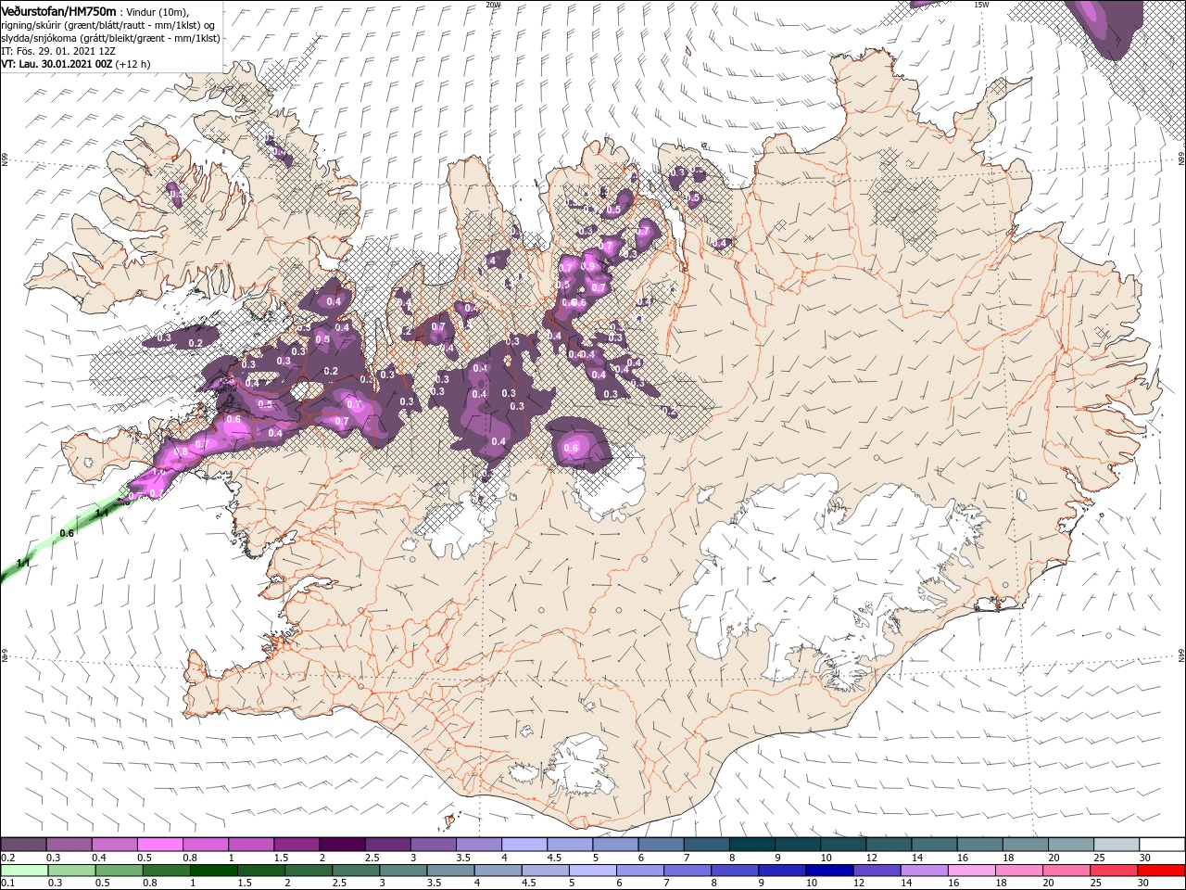Click the lavender snow swatch between 4 and 4.5
This screenshot has width=1186, height=890.
(x=524, y=845)
